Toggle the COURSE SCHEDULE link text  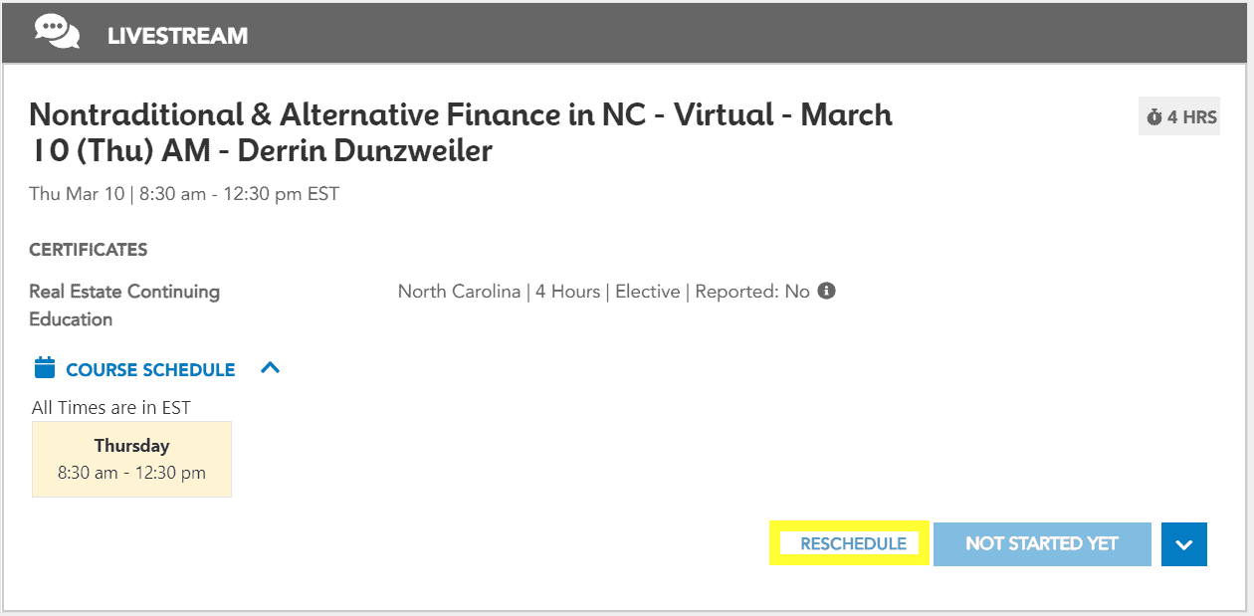[150, 370]
